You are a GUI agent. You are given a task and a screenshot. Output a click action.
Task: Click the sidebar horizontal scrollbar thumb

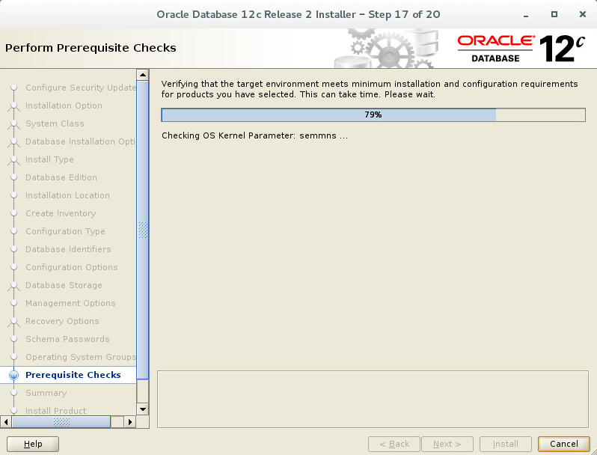61,421
